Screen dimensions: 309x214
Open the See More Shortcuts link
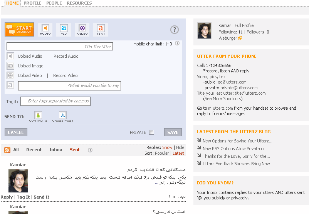pos(223,99)
